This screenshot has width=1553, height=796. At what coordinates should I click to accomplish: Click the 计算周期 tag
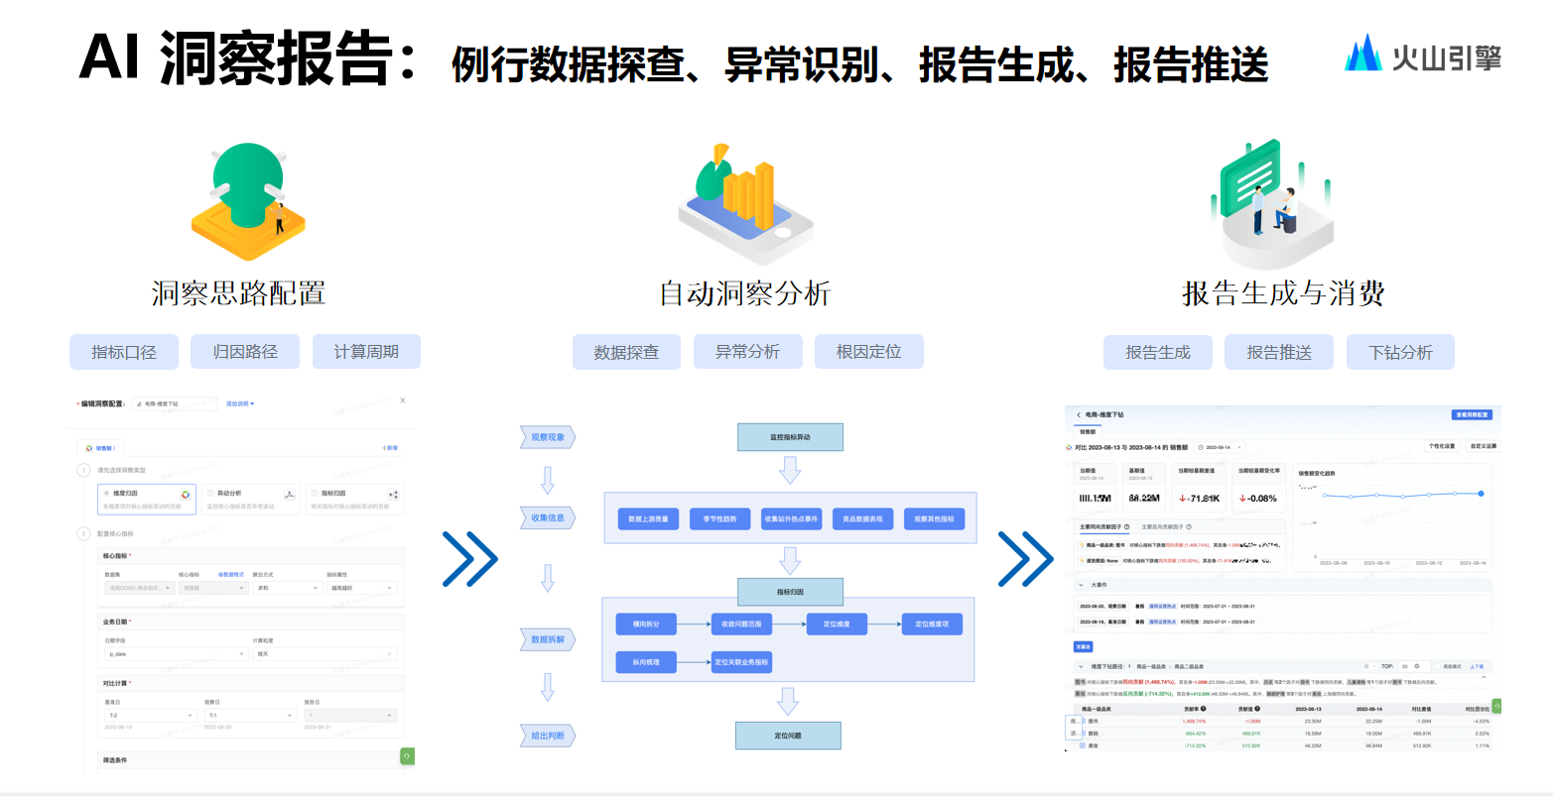click(x=366, y=352)
